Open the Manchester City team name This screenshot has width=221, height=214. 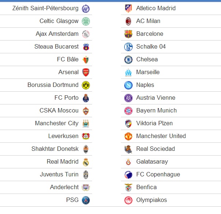57,123
